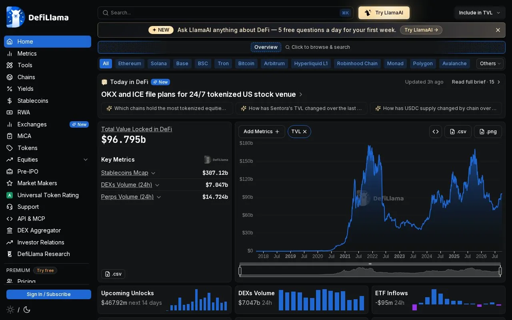Select the Overview tab
The width and height of the screenshot is (512, 320).
coord(266,47)
